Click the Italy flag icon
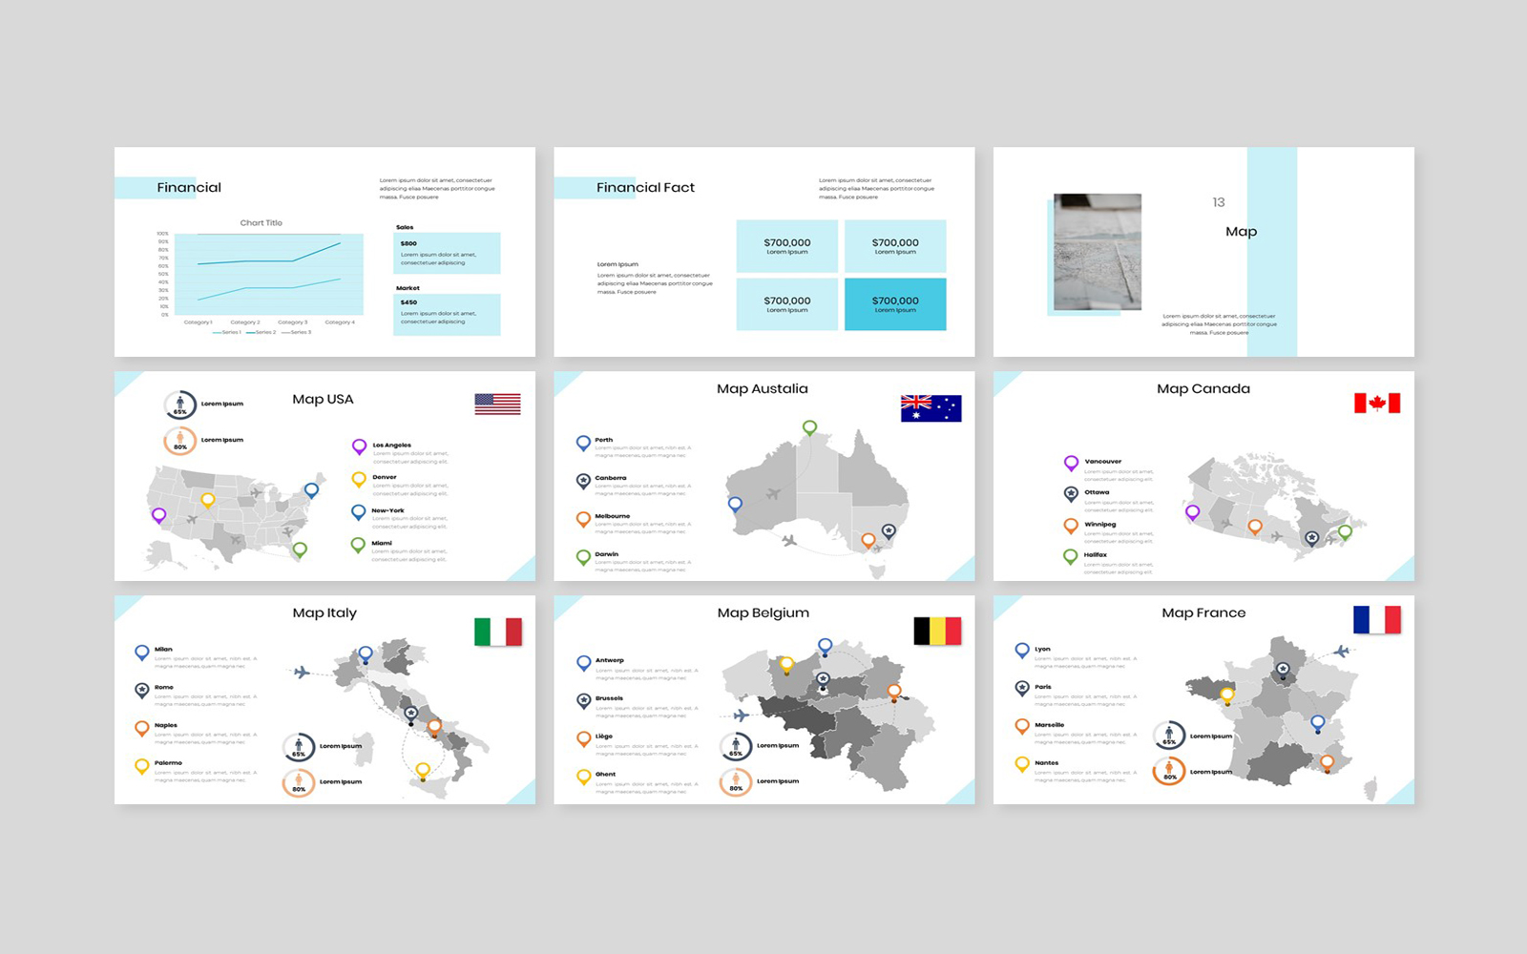The height and width of the screenshot is (954, 1527). tap(498, 632)
